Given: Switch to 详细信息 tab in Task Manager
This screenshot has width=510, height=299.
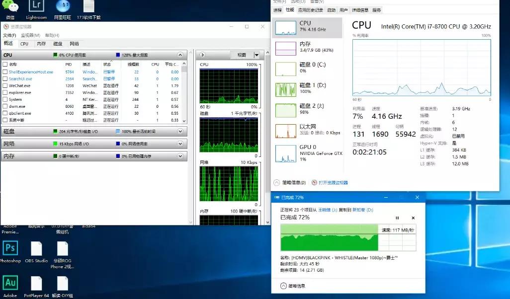Looking at the screenshot, I should coord(360,10).
